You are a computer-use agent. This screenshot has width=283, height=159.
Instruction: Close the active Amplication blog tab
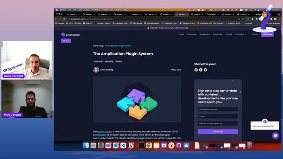tap(187, 15)
